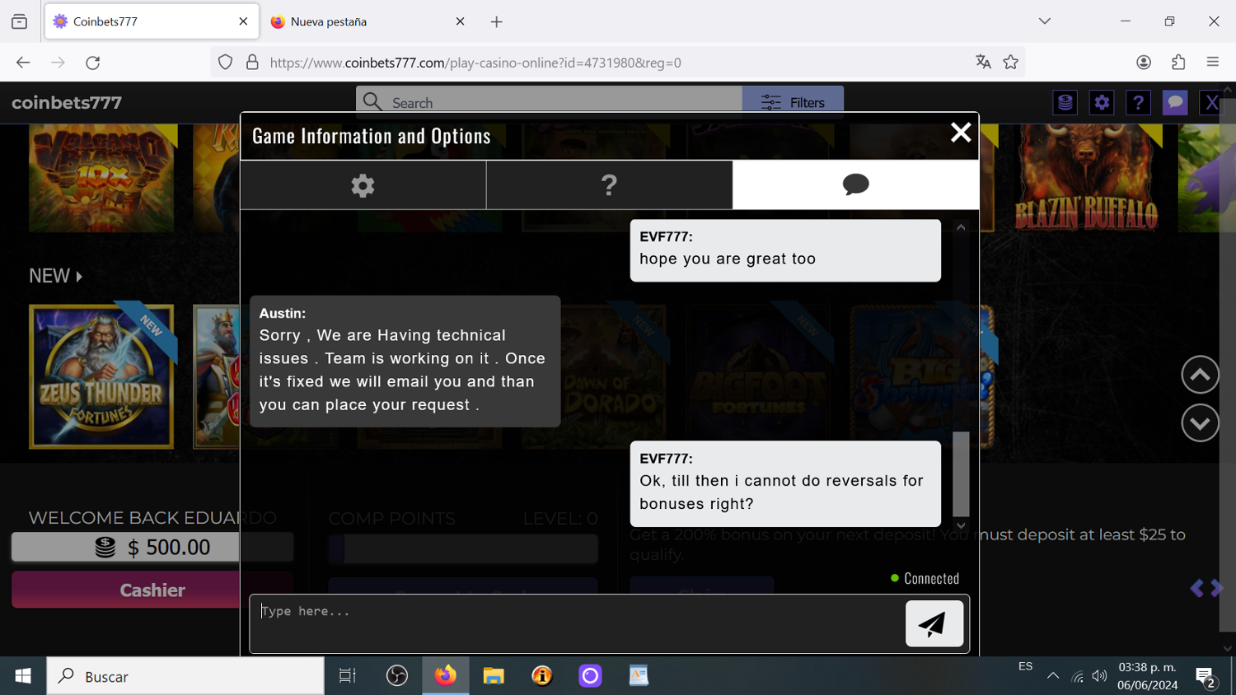Expand the list all tabs dropdown
The image size is (1236, 695).
tap(1045, 21)
